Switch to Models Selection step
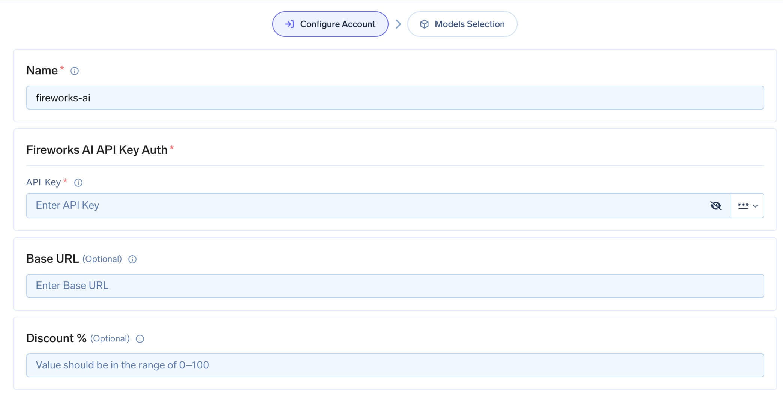The height and width of the screenshot is (394, 783). tap(462, 24)
